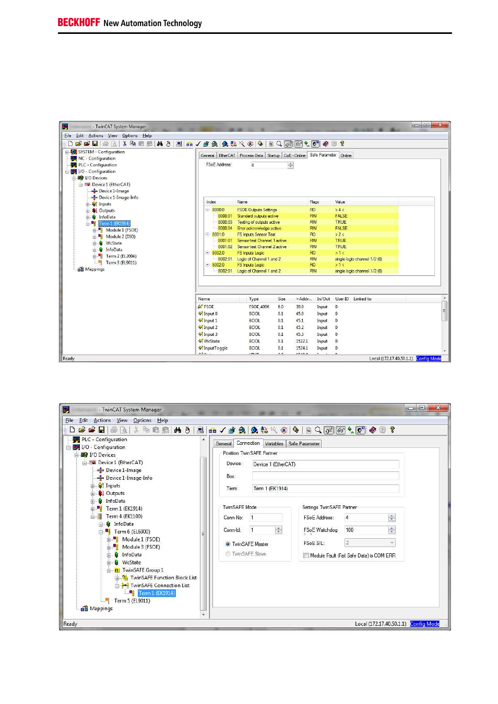Collapse 8001:0 FS Inputs Sensor Test row

tap(207, 235)
